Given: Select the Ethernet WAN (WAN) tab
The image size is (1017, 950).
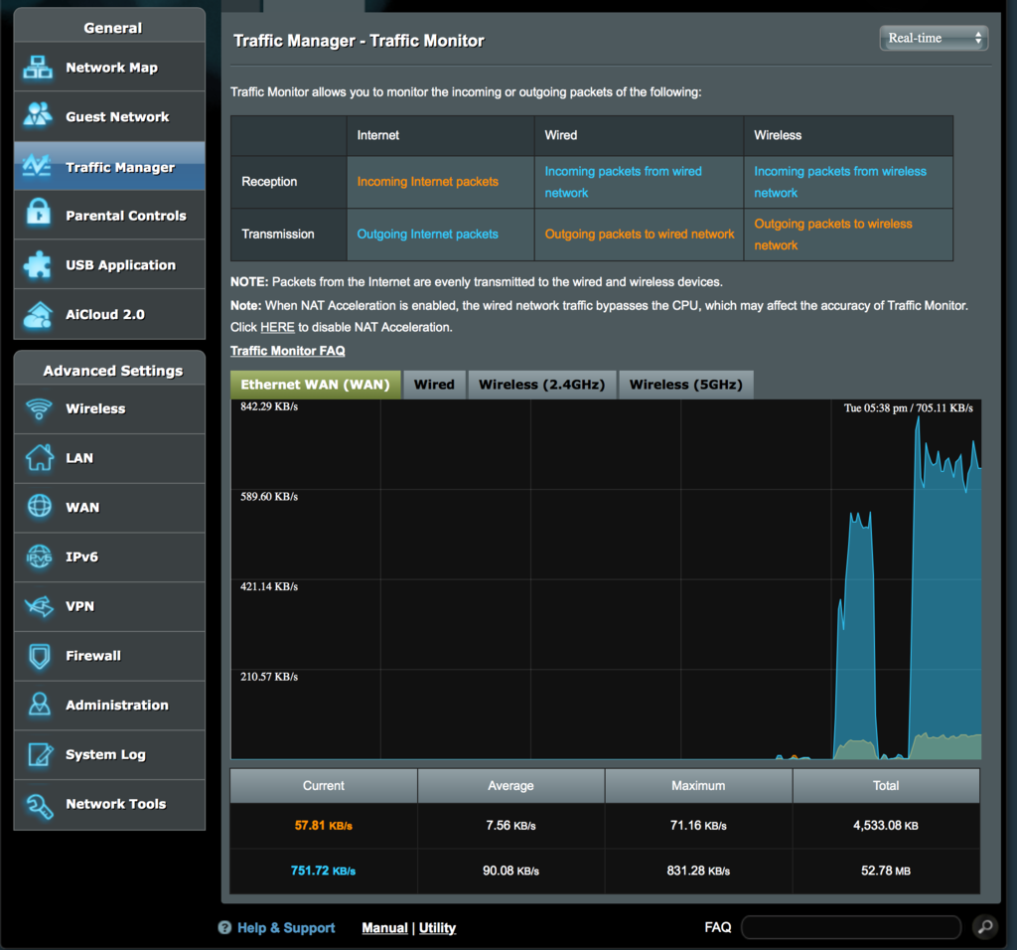Looking at the screenshot, I should [x=315, y=385].
